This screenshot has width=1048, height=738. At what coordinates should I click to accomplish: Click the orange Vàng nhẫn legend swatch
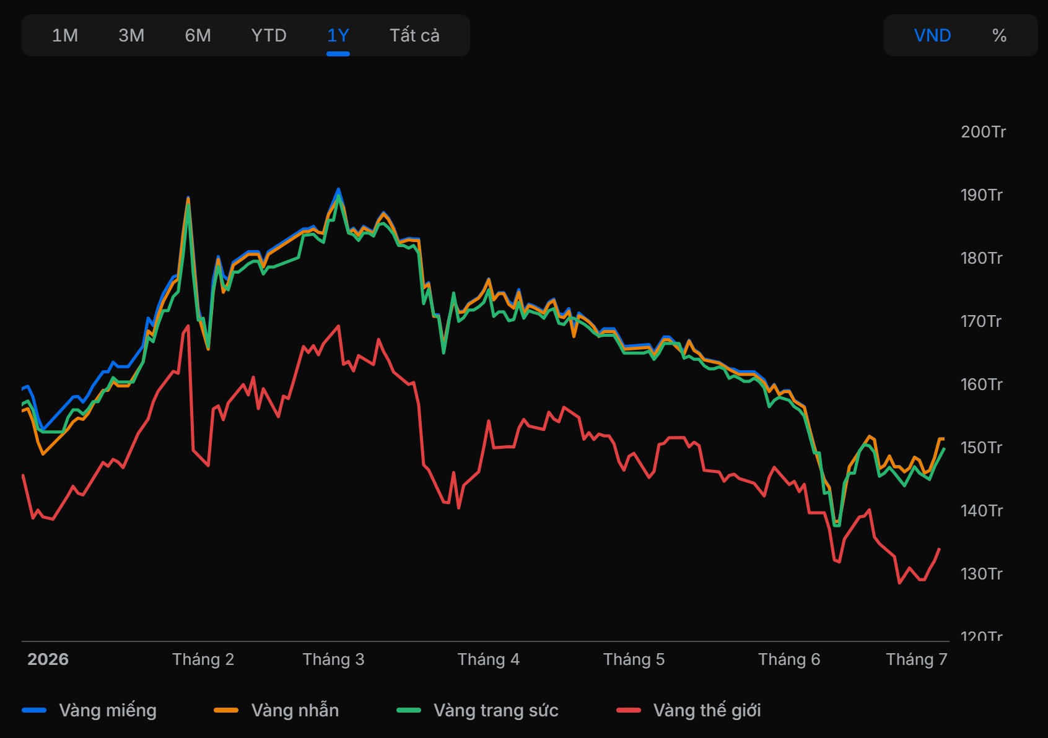click(226, 710)
